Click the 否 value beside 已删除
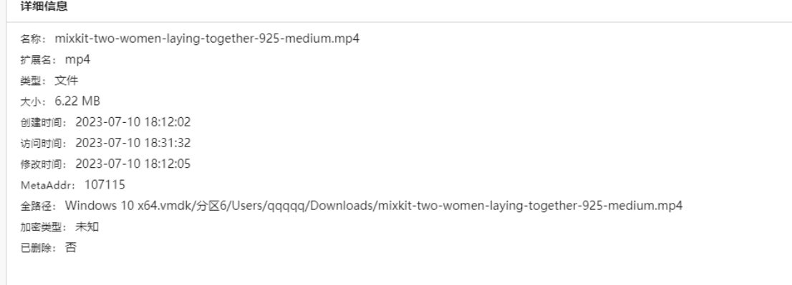792x285 pixels. click(71, 247)
